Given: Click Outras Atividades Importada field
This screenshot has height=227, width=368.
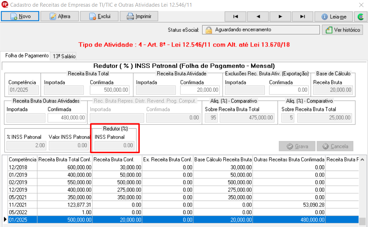Looking at the screenshot, I should (x=26, y=118).
